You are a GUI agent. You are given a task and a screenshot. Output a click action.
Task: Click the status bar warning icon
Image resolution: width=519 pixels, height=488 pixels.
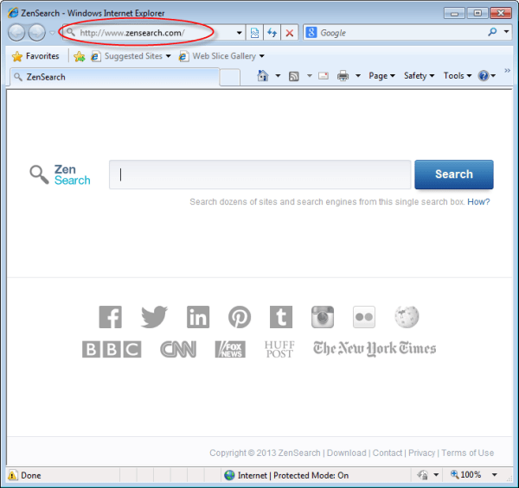[12, 475]
